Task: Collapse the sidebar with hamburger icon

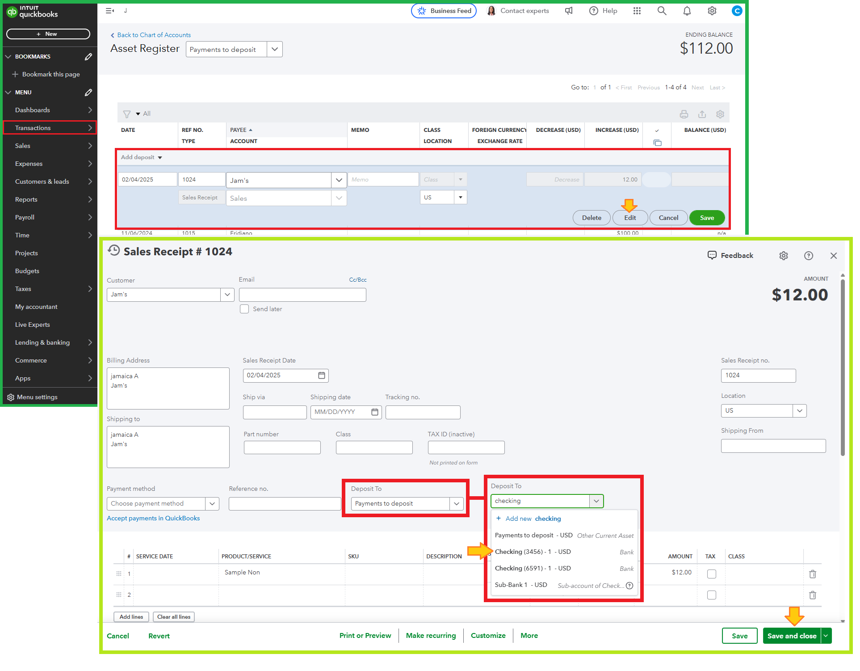Action: coord(109,11)
